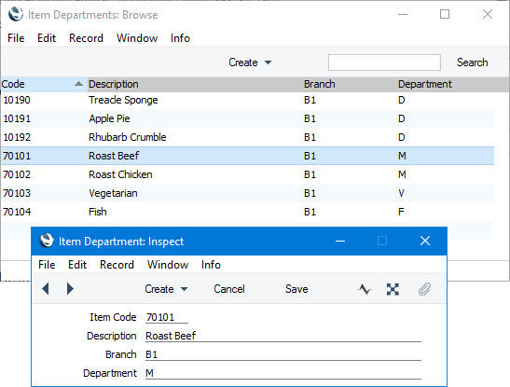Click the Inspect window app logo
The height and width of the screenshot is (387, 510).
pos(47,241)
